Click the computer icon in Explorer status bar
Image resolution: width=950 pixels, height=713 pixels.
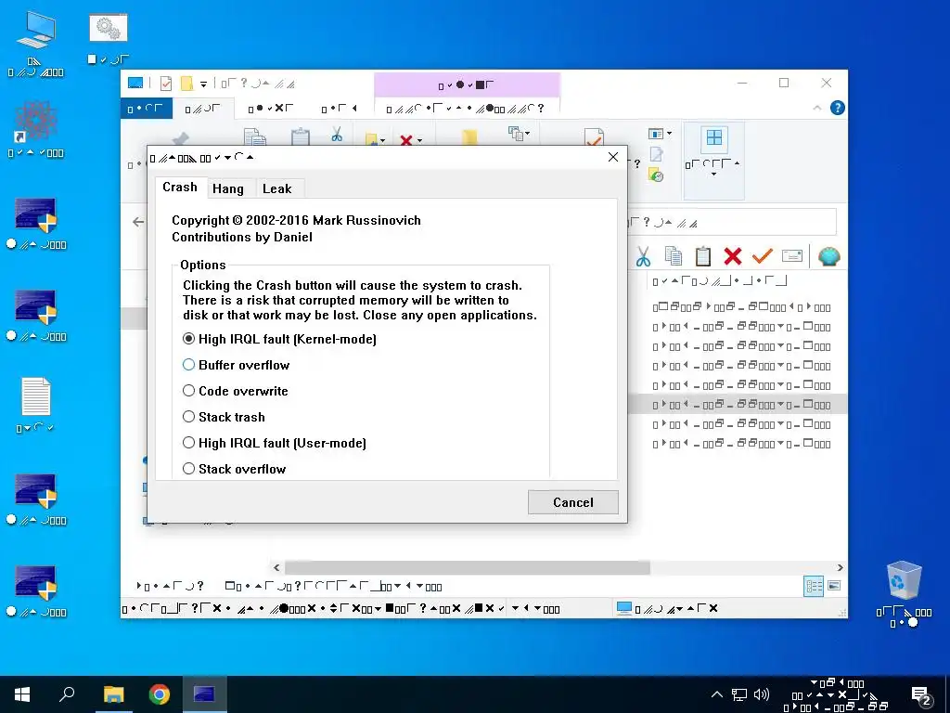pyautogui.click(x=624, y=607)
